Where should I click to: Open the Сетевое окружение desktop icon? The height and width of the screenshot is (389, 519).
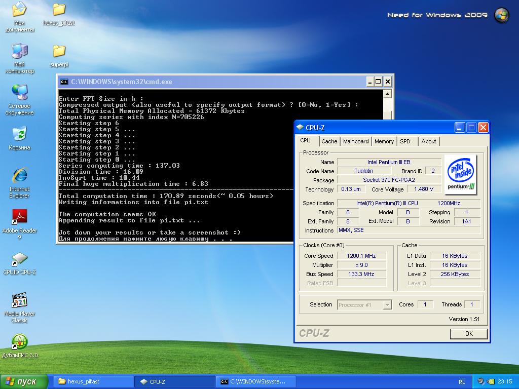click(20, 100)
